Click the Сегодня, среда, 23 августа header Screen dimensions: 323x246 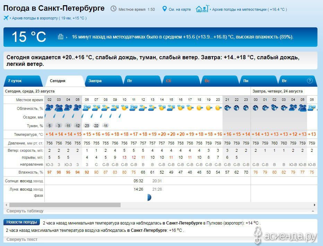[30, 91]
